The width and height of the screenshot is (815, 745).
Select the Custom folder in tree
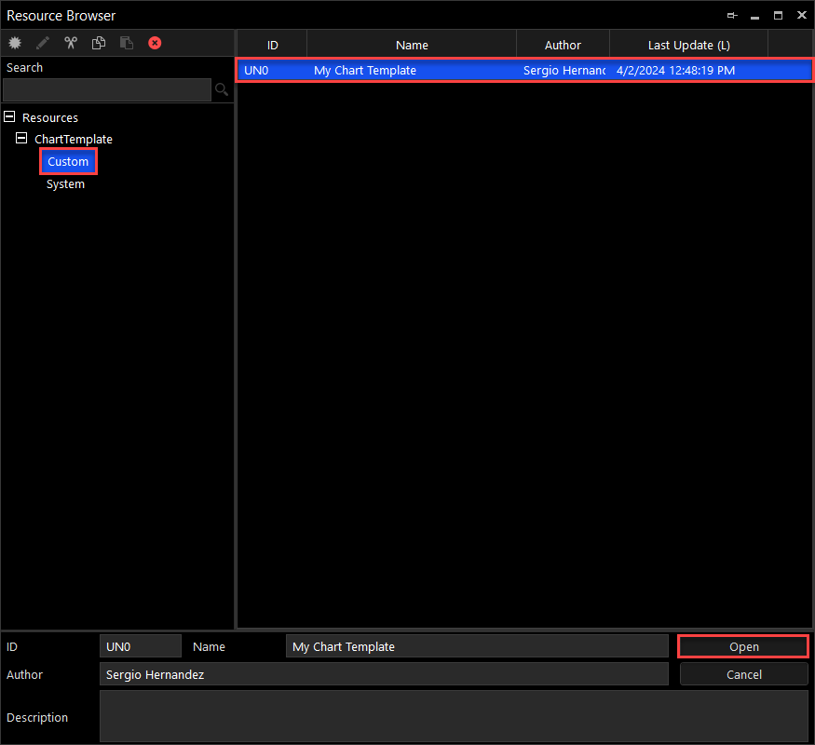coord(68,162)
